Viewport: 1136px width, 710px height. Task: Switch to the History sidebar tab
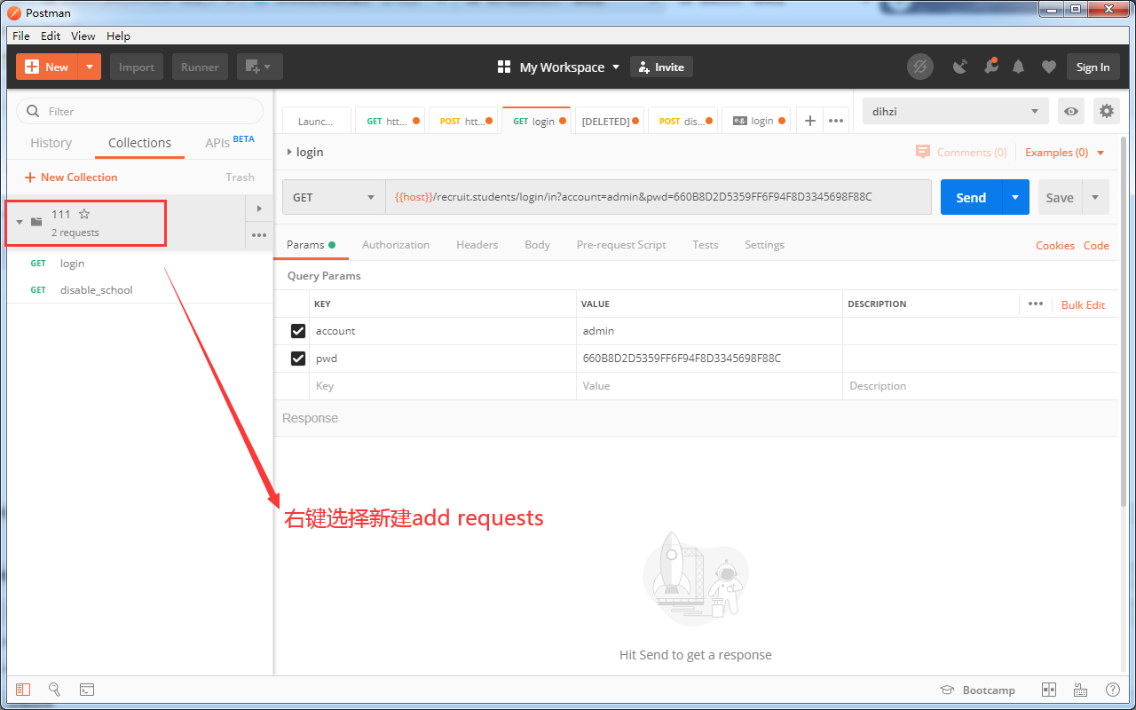51,142
